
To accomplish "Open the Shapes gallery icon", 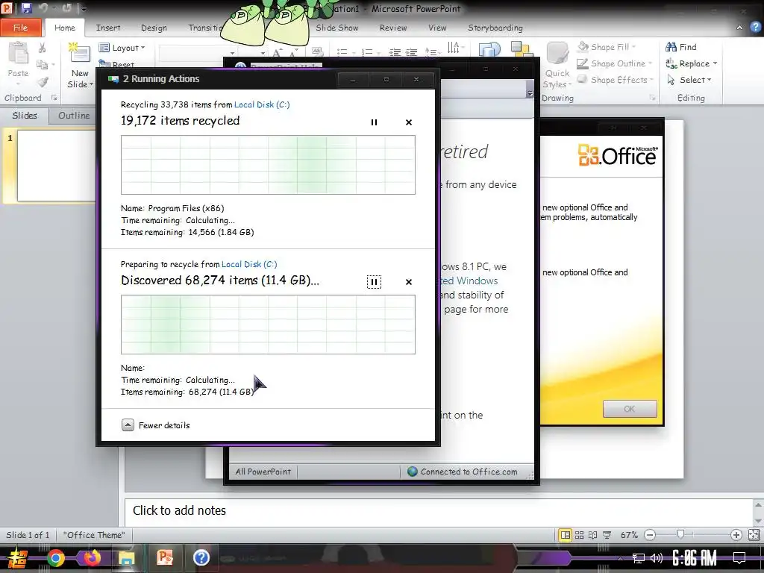I will pos(489,51).
